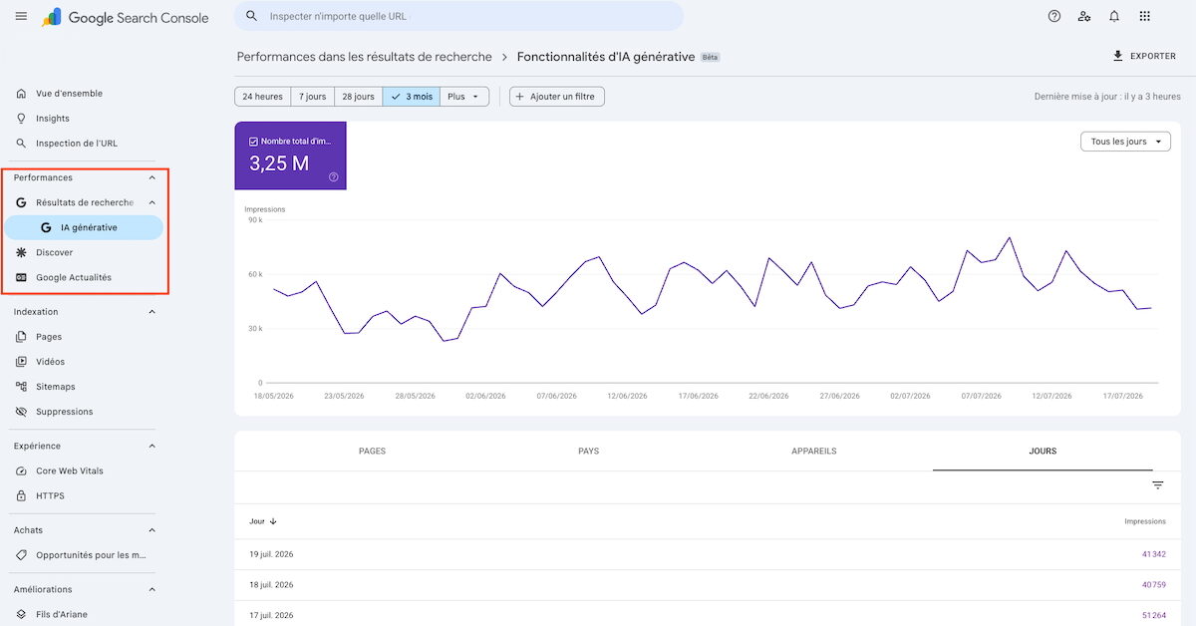The height and width of the screenshot is (626, 1196).
Task: Open the Discover report label
Action: tap(55, 252)
